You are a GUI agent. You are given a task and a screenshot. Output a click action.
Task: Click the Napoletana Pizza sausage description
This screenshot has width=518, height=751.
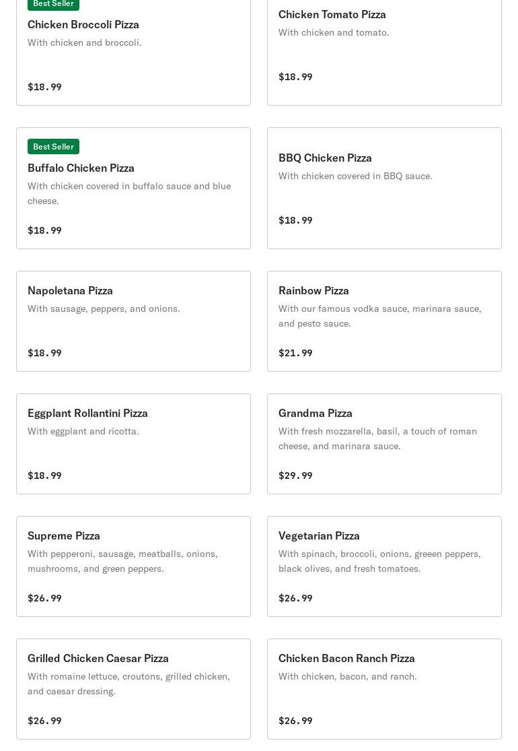click(x=104, y=308)
